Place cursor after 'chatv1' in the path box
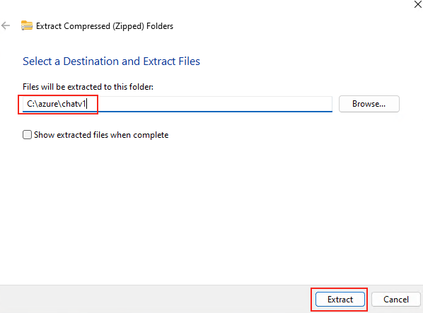The image size is (423, 313). click(86, 104)
